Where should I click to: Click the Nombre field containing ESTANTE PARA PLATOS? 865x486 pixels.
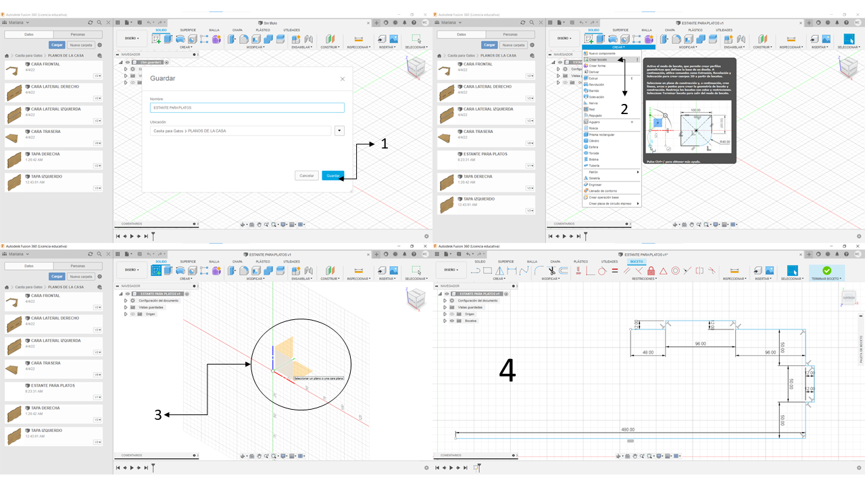247,107
